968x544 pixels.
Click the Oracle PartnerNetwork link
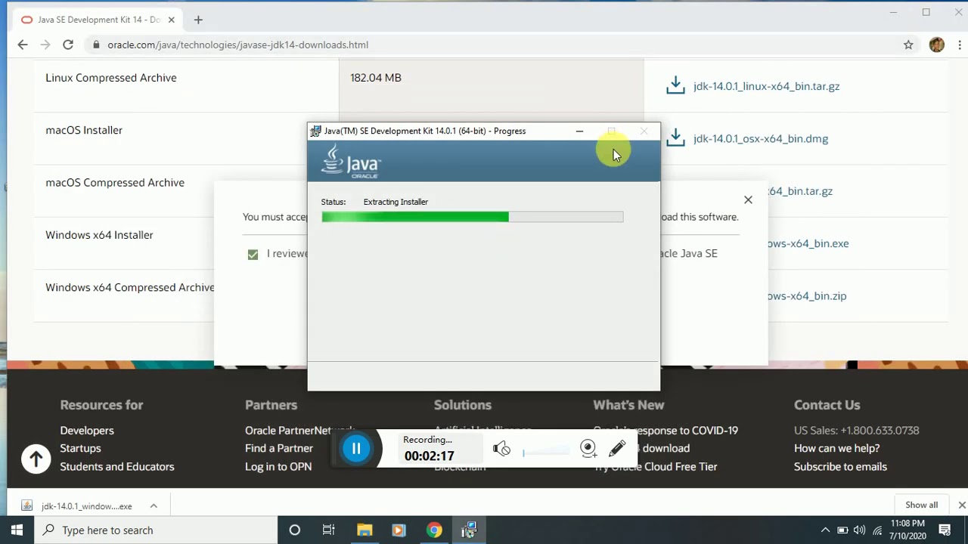(299, 430)
